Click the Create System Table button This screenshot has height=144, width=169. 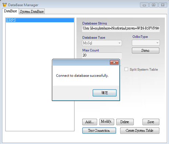click(140, 130)
